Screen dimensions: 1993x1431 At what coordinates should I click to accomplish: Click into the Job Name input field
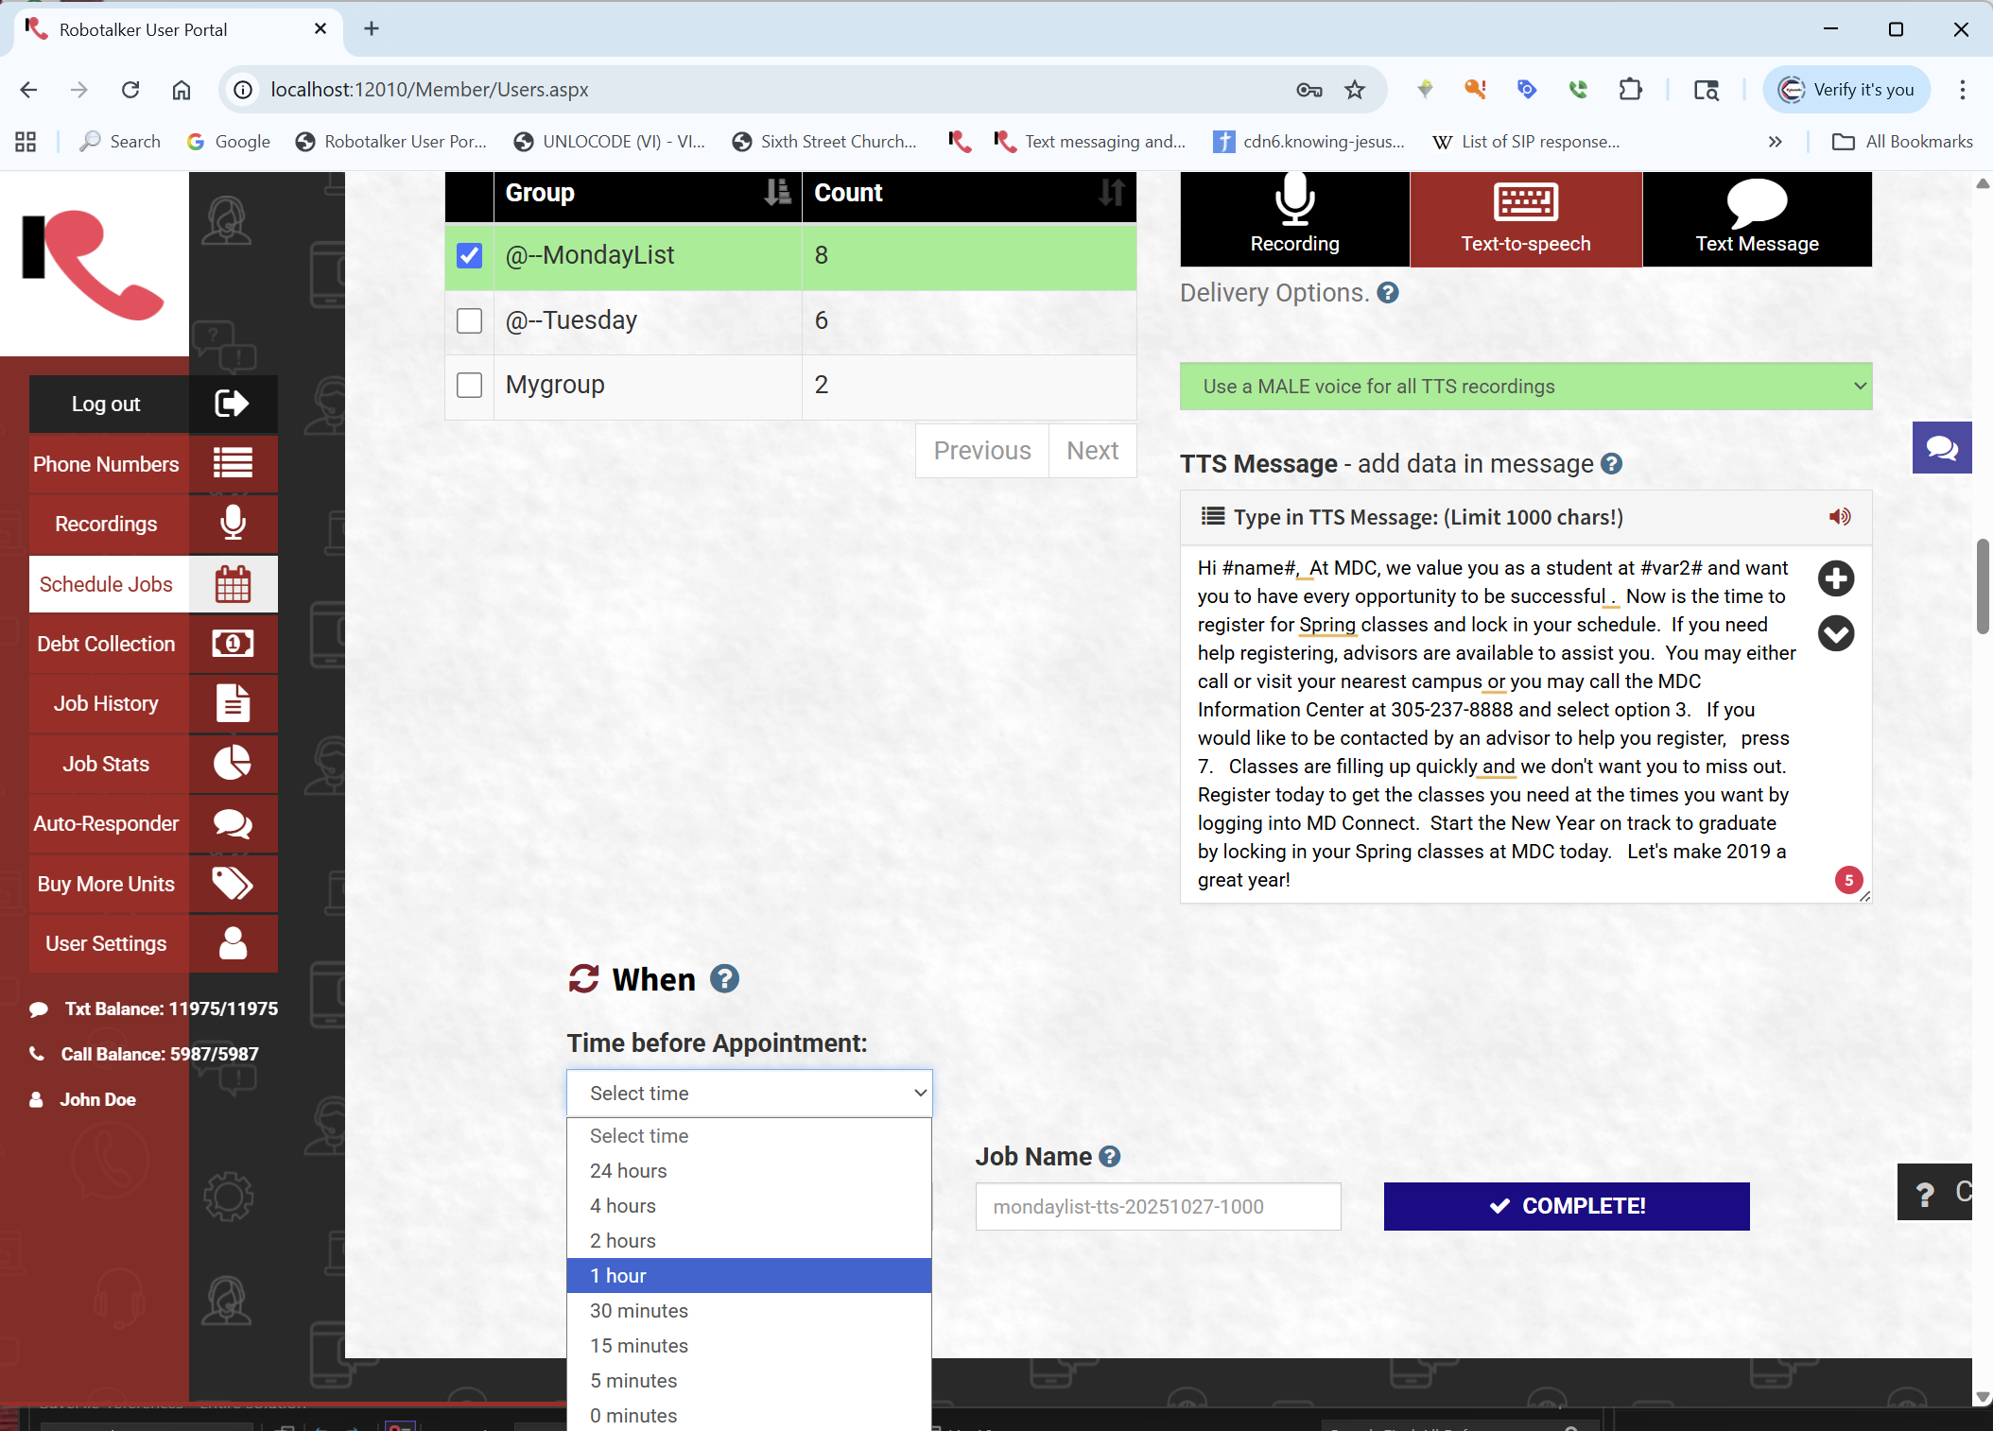pos(1157,1207)
